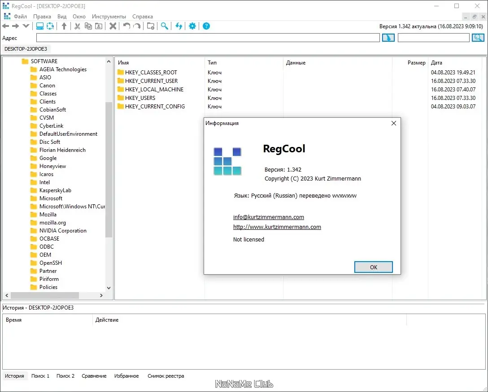Open the Правка menu
The height and width of the screenshot is (392, 488).
42,17
